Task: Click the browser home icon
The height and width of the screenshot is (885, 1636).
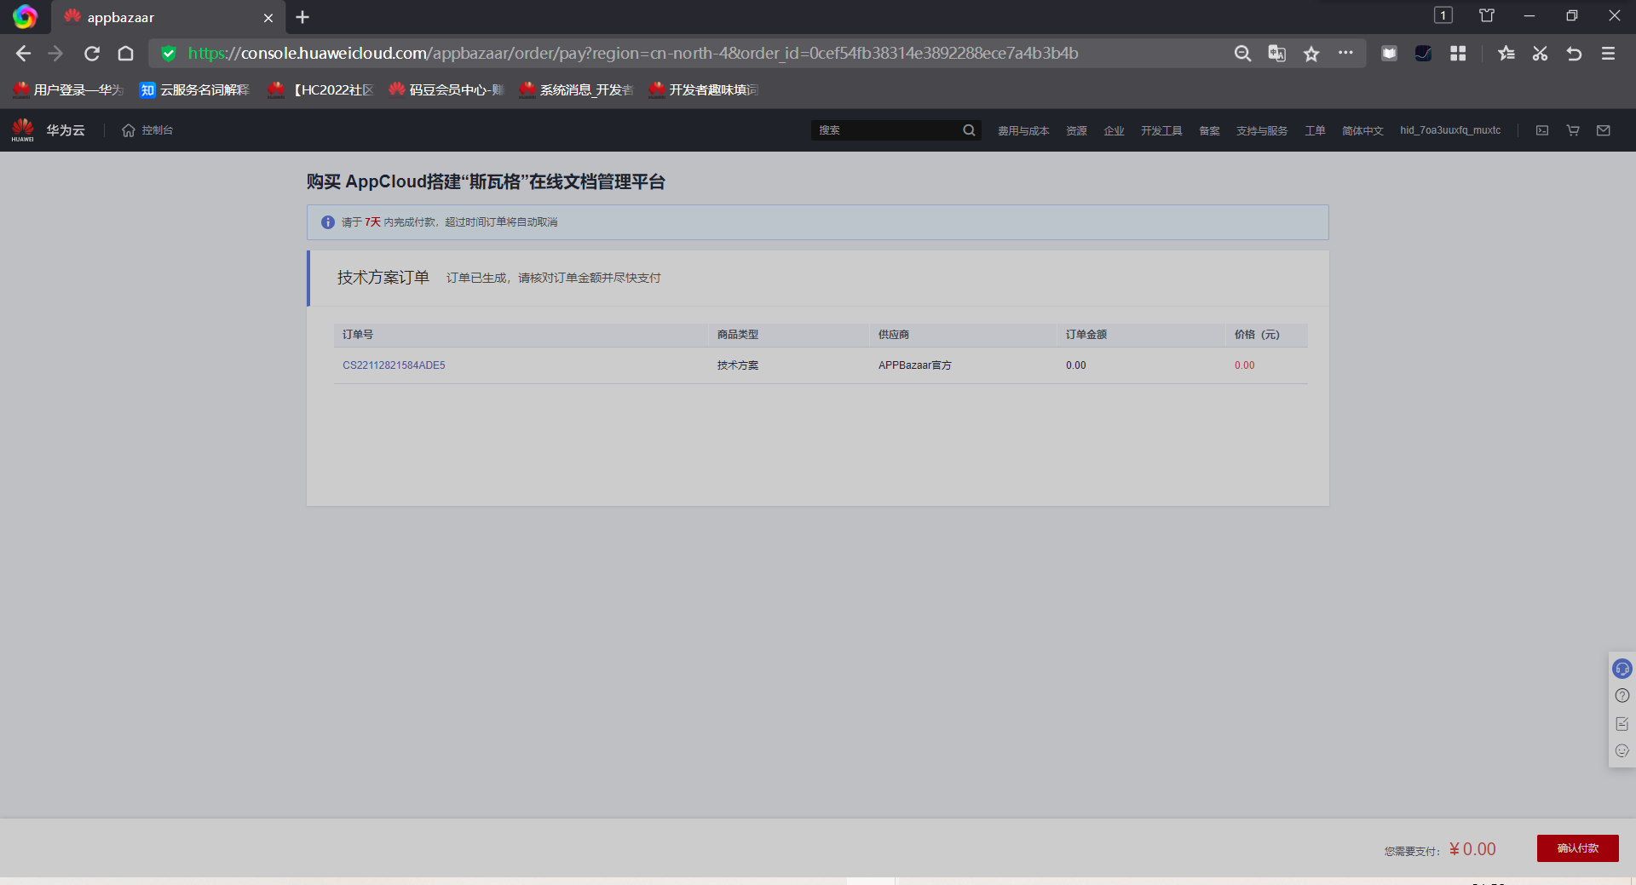Action: click(126, 54)
